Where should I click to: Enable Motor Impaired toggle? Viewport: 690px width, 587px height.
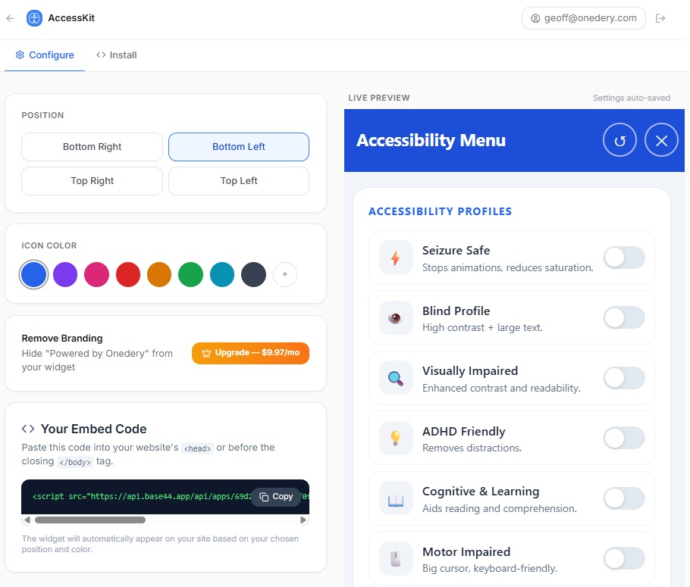click(625, 559)
